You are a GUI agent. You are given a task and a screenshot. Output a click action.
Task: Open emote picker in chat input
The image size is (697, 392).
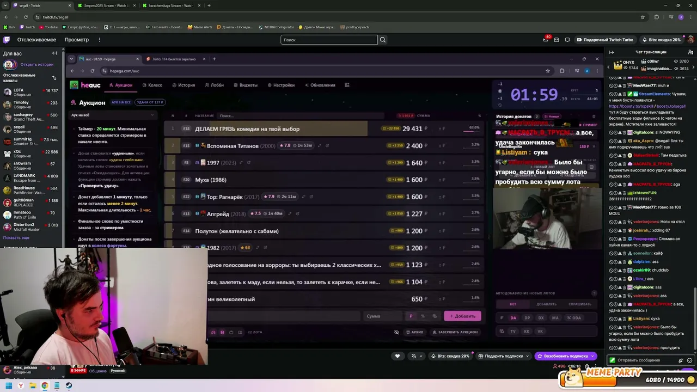(x=690, y=360)
